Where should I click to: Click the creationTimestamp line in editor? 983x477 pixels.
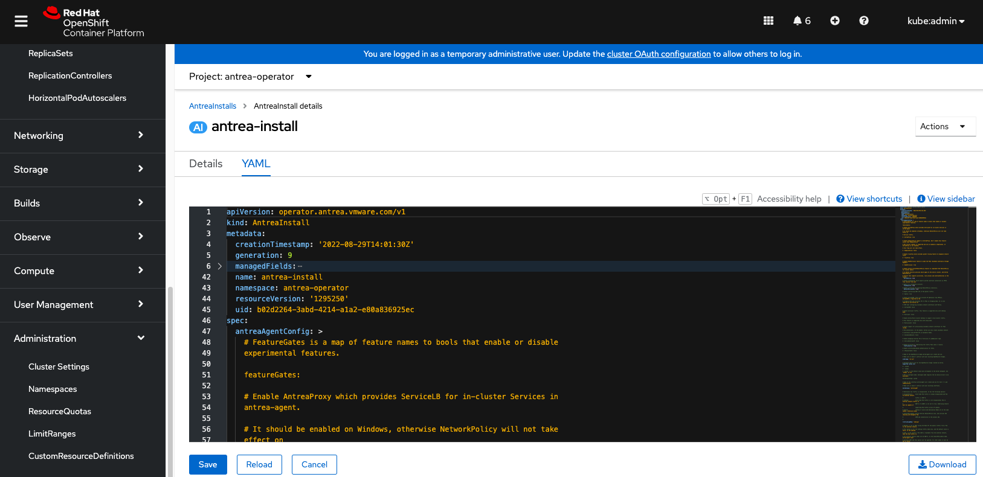pos(324,245)
